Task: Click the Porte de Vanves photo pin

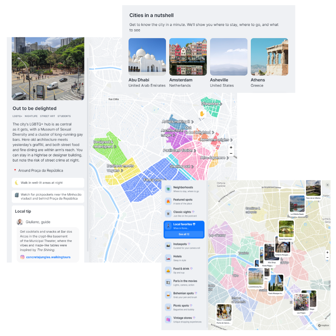Action: pos(224,314)
